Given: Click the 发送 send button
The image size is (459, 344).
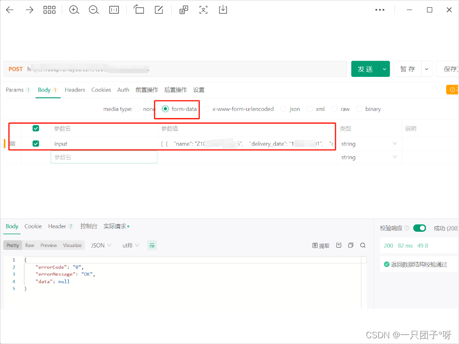Looking at the screenshot, I should point(366,69).
